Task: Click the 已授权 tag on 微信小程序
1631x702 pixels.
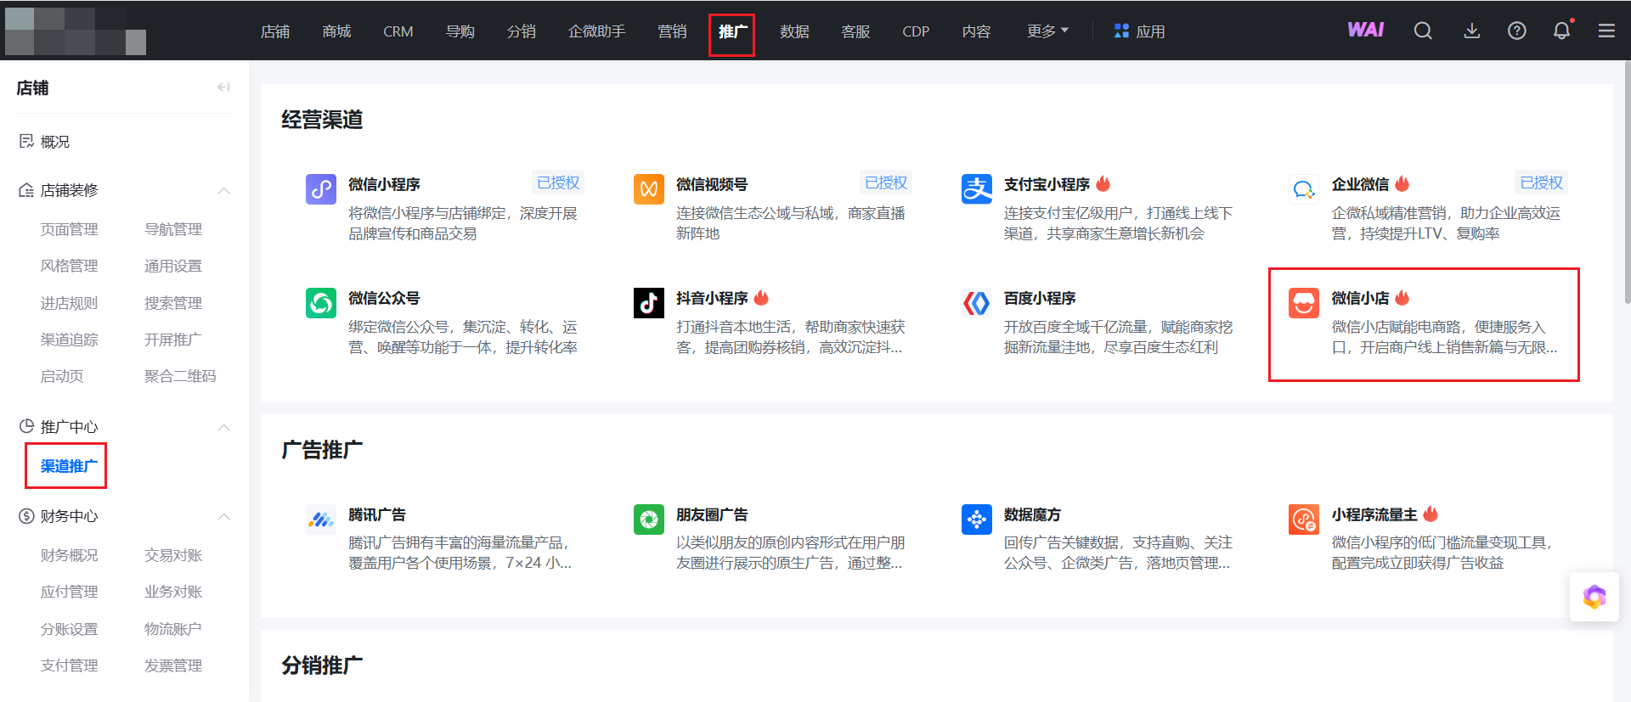Action: click(558, 183)
